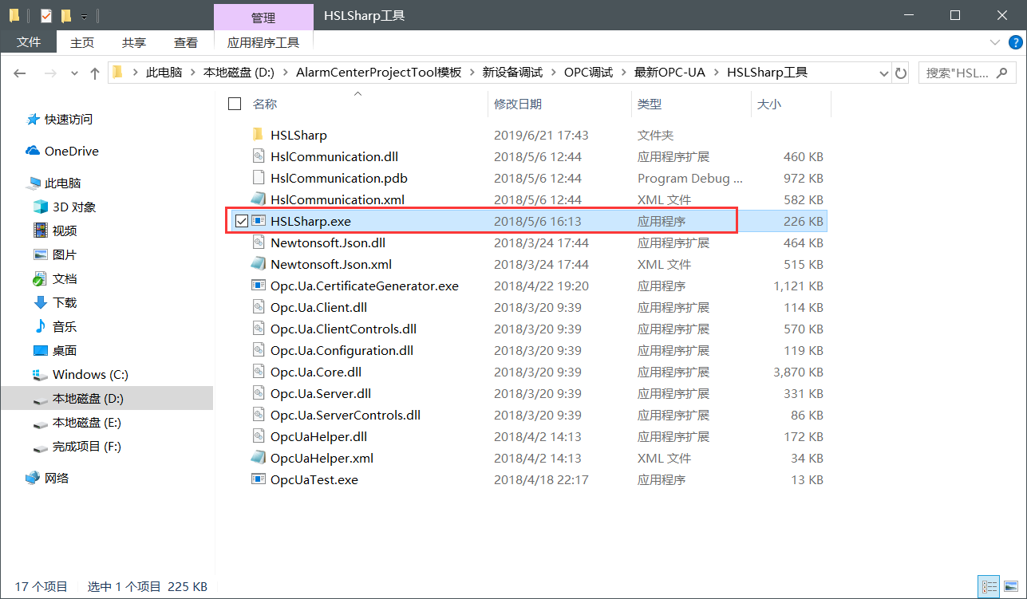Go up one folder level arrow
Screen dimensions: 1027x599
pyautogui.click(x=95, y=73)
